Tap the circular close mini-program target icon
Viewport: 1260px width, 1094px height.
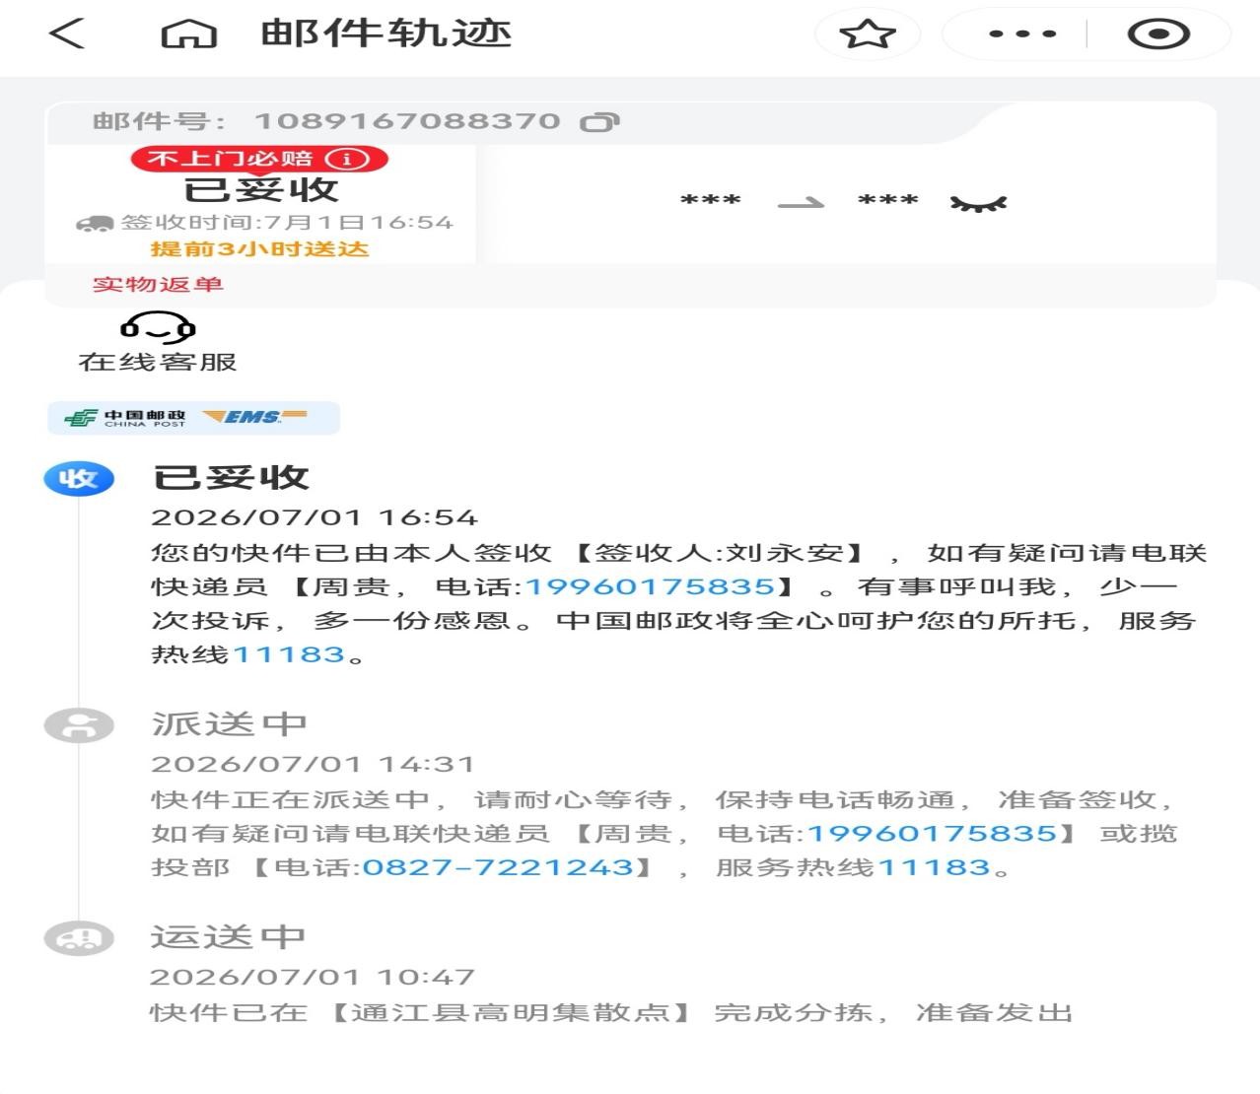point(1158,34)
